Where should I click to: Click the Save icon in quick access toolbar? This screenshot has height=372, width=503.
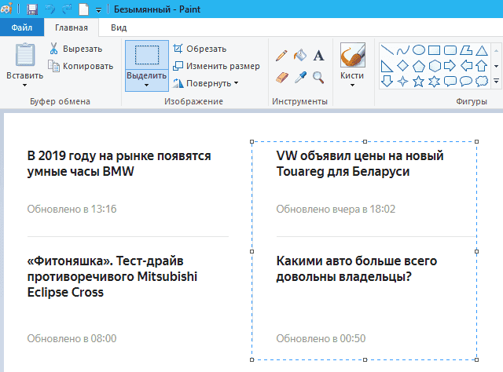coord(32,9)
